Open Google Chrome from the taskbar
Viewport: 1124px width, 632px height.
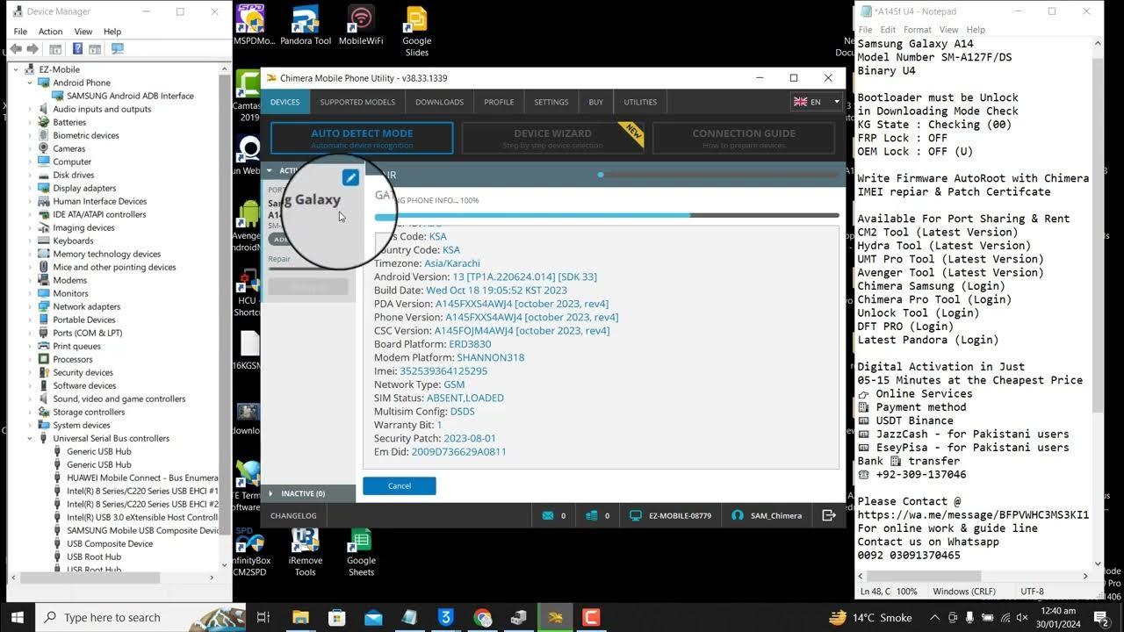click(x=482, y=617)
